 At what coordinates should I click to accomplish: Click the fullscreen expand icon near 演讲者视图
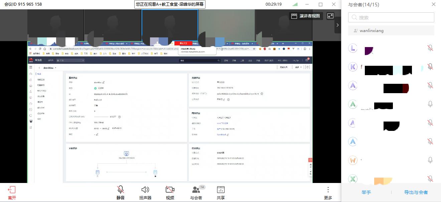pyautogui.click(x=331, y=16)
